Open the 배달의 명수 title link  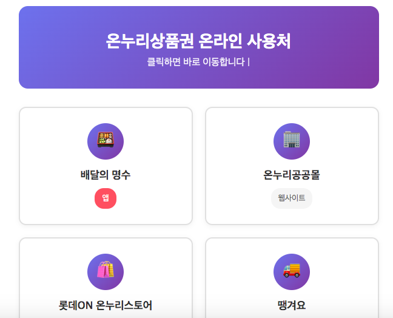(x=106, y=175)
